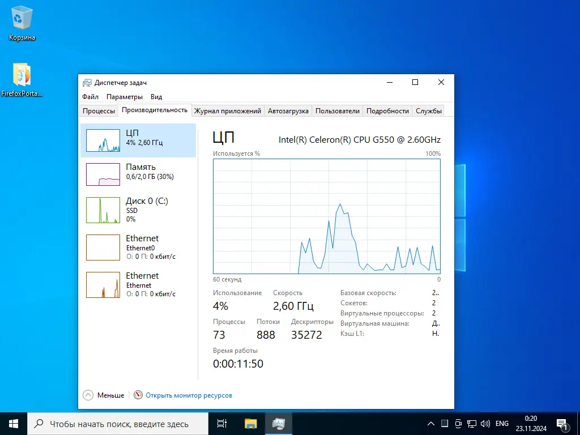Click the search magnifier icon in taskbar

point(39,424)
